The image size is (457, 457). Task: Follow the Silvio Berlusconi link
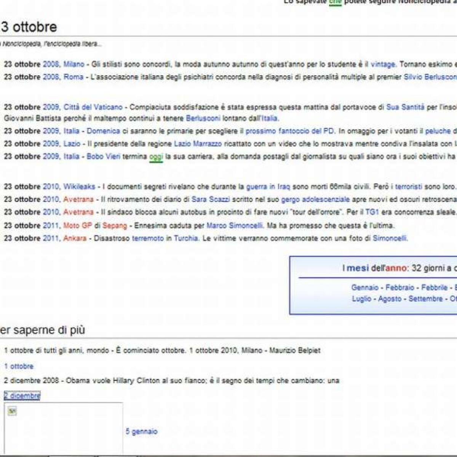(430, 77)
